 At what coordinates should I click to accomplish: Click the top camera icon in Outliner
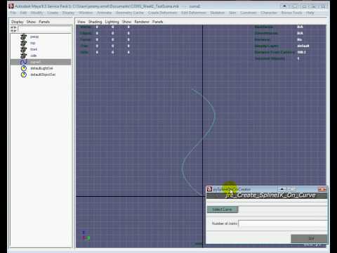(x=24, y=43)
